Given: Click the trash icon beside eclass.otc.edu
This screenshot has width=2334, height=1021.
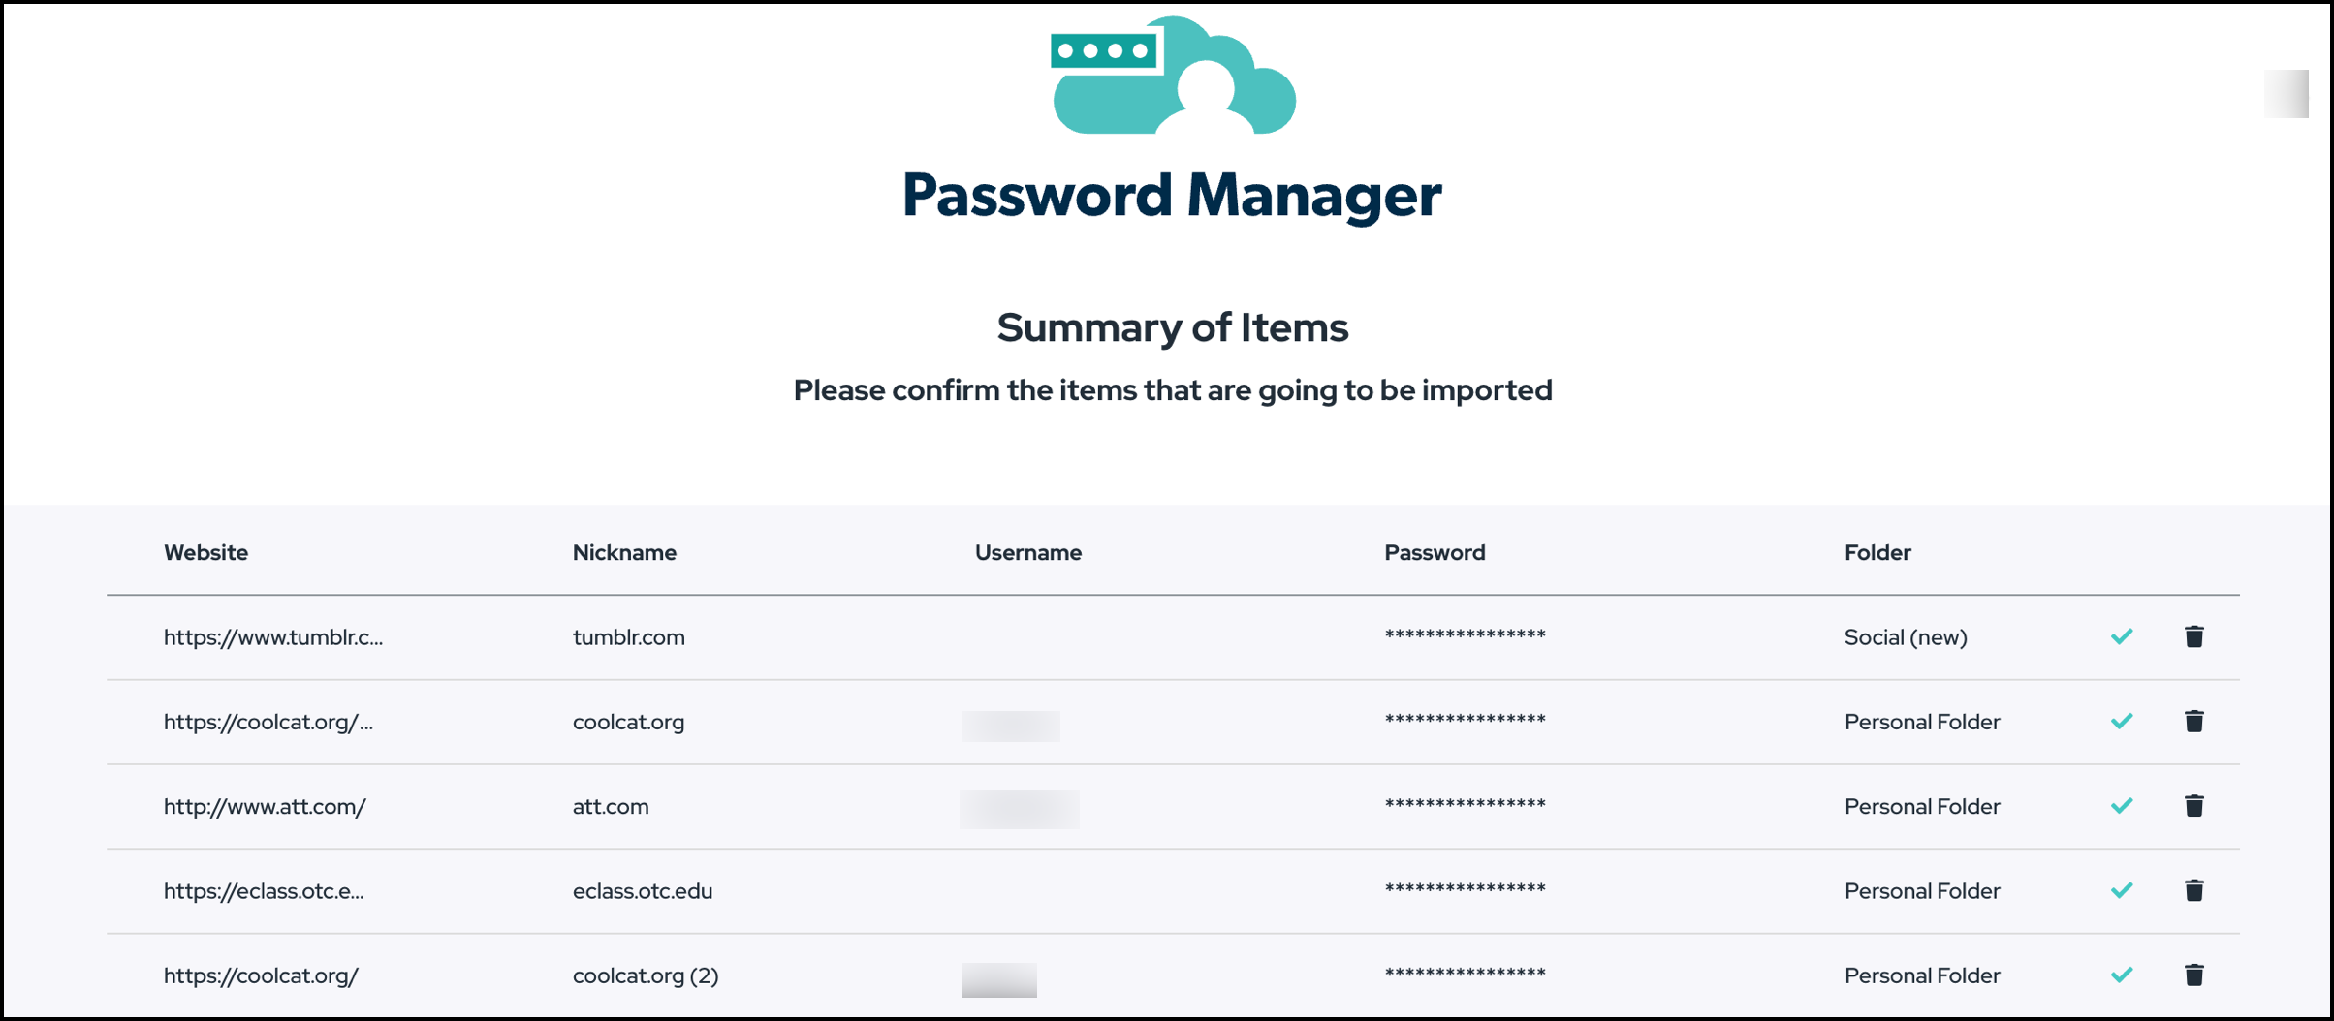Looking at the screenshot, I should coord(2194,889).
